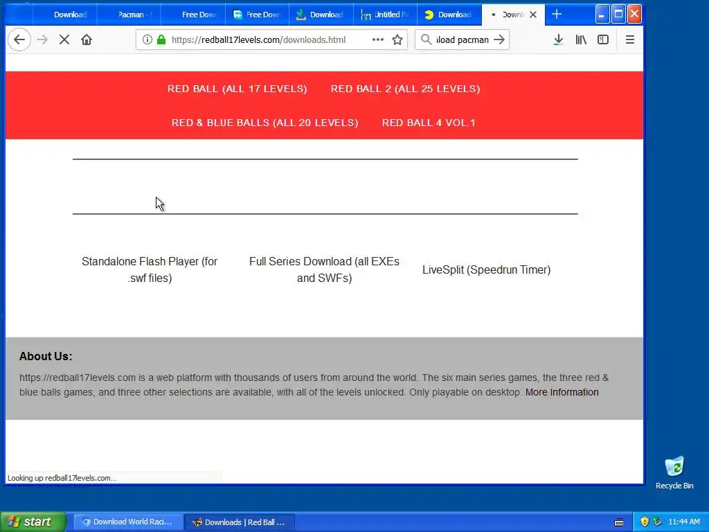Open the Windows Start menu

point(33,522)
